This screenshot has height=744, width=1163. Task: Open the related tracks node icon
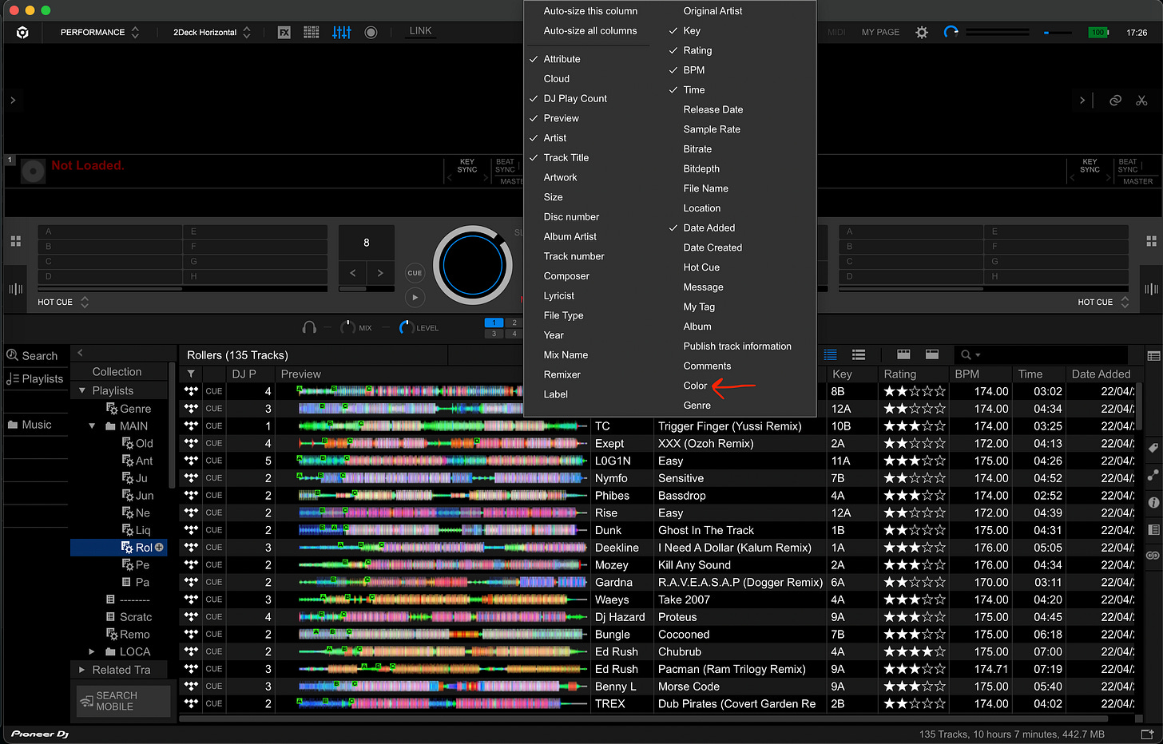click(1153, 475)
